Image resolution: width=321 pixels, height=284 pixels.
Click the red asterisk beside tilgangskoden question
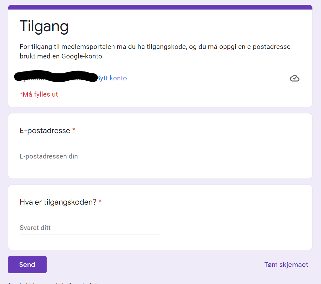[x=100, y=202]
